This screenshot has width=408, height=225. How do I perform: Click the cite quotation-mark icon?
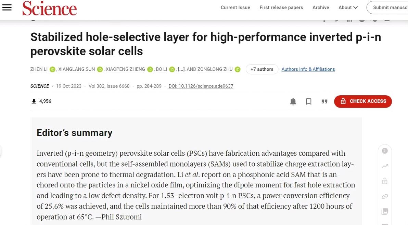pos(324,101)
